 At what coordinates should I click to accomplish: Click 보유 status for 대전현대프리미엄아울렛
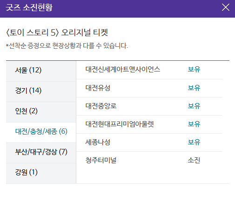click(194, 124)
